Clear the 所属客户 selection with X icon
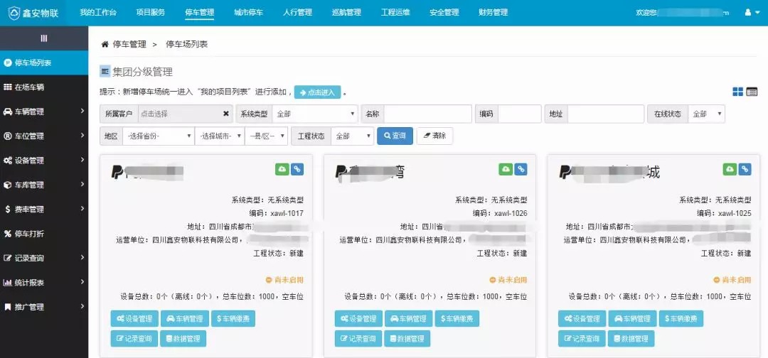This screenshot has width=768, height=358. pyautogui.click(x=226, y=114)
